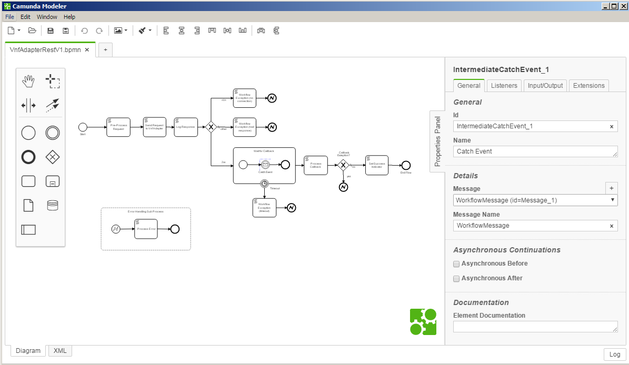Activate the lasso selection tool
The image size is (629, 365).
[53, 81]
